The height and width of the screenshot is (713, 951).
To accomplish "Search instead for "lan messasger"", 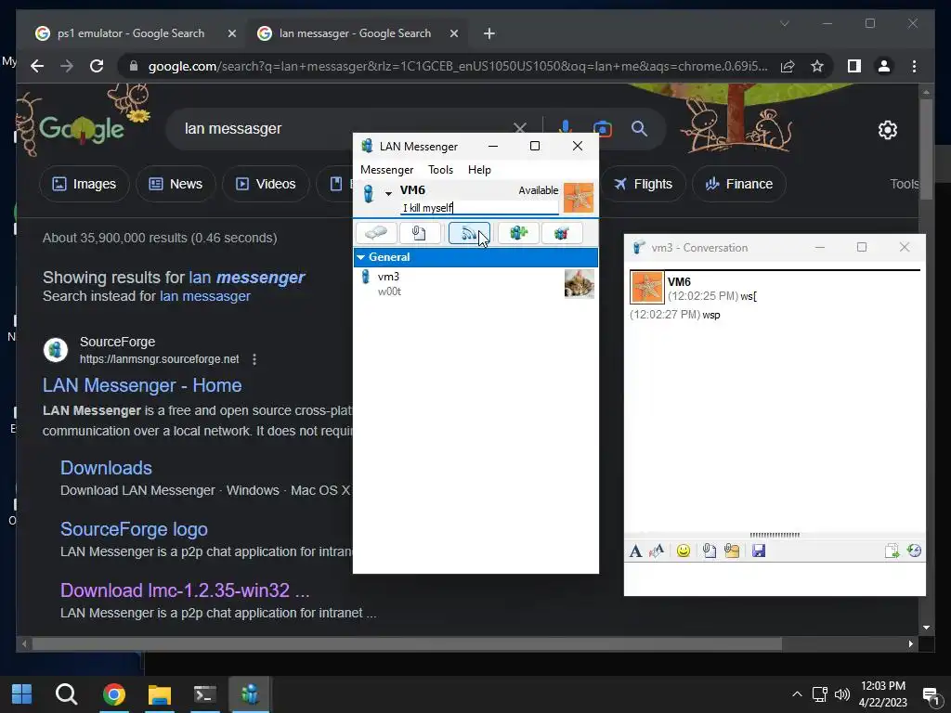I will point(205,296).
